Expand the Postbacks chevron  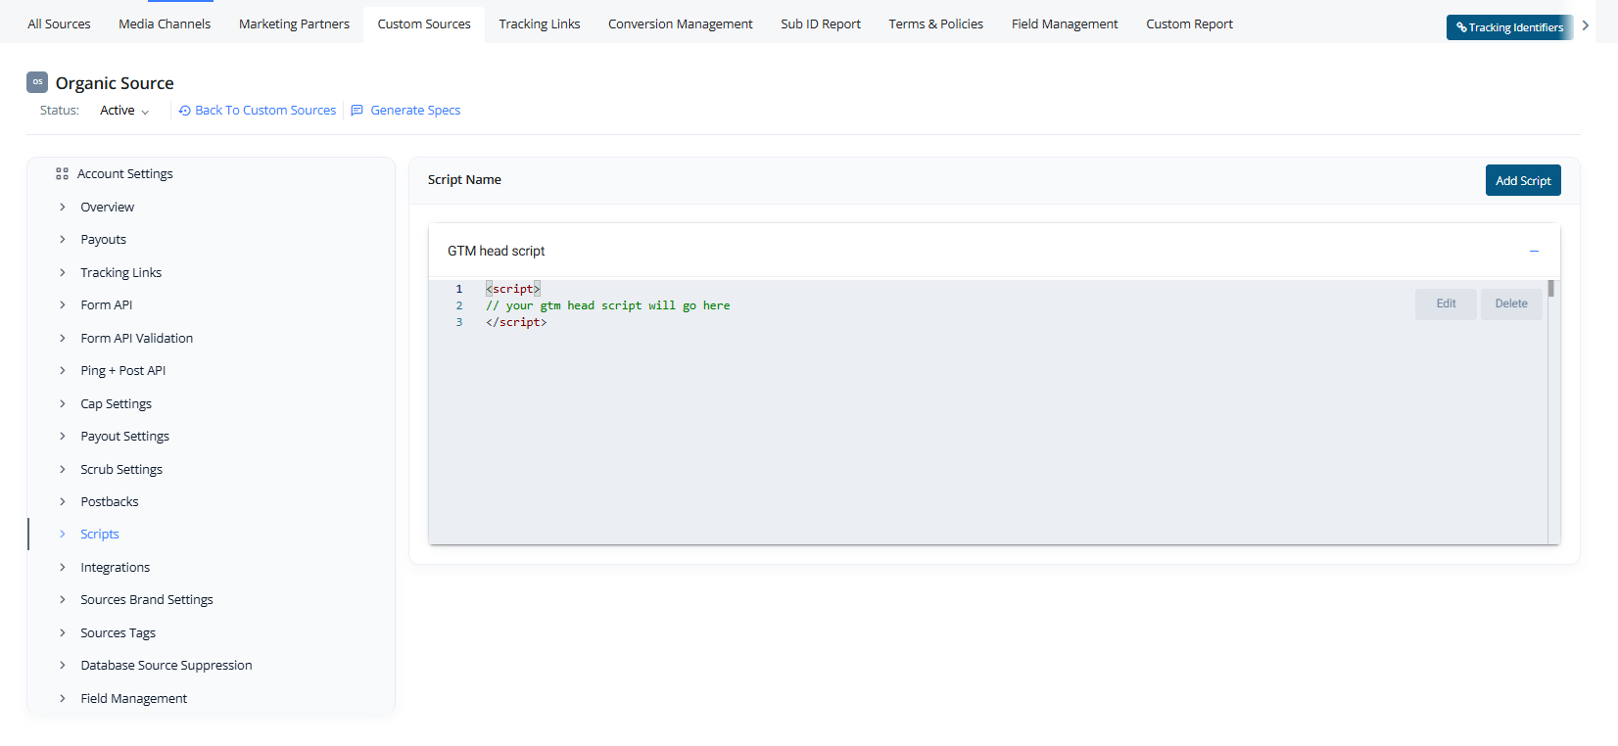pos(63,501)
